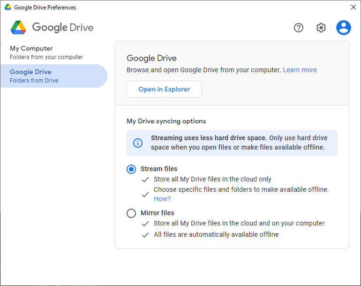Click checkmark beside 'Store all My Drive files in the cloud only'
Screen dimensions: 361x286
coord(145,180)
